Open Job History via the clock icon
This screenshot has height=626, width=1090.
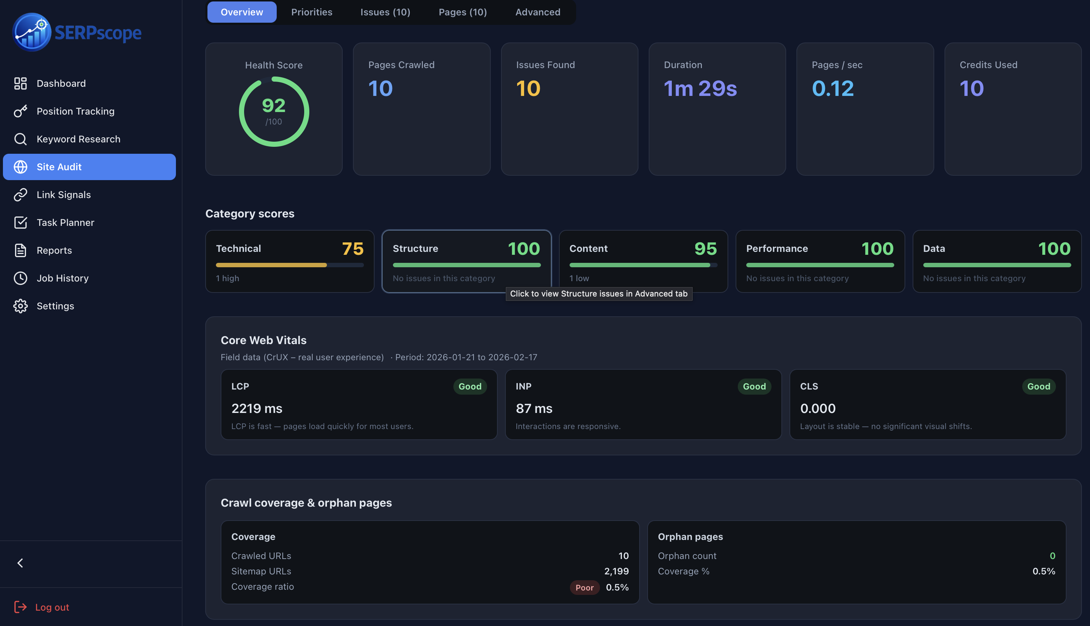(x=20, y=278)
